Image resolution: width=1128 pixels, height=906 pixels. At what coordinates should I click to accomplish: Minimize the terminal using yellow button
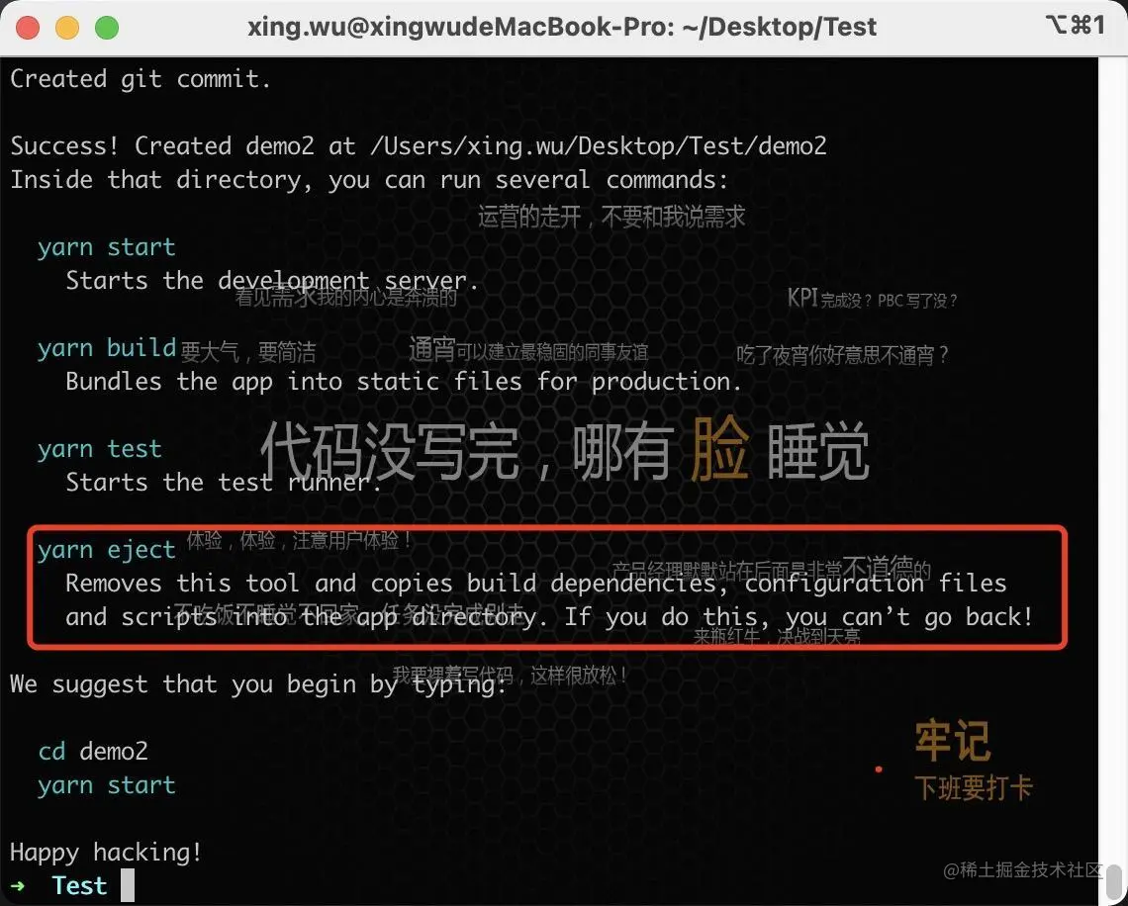(x=67, y=28)
